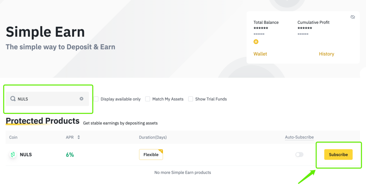
Task: Open the Wallet link
Action: point(260,54)
